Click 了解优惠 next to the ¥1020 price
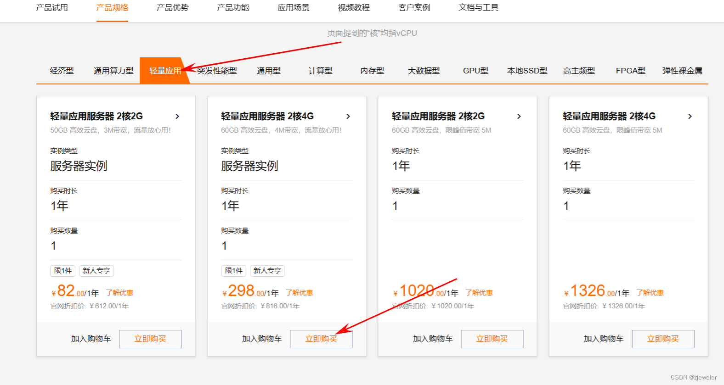Image resolution: width=724 pixels, height=385 pixels. (x=479, y=293)
